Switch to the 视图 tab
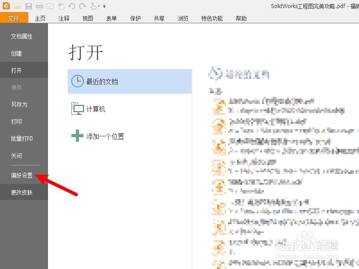The height and width of the screenshot is (269, 359). click(88, 18)
